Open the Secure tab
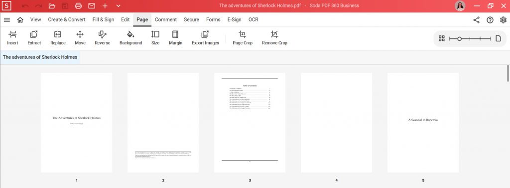Viewport: 510px width, 188px height. 191,19
